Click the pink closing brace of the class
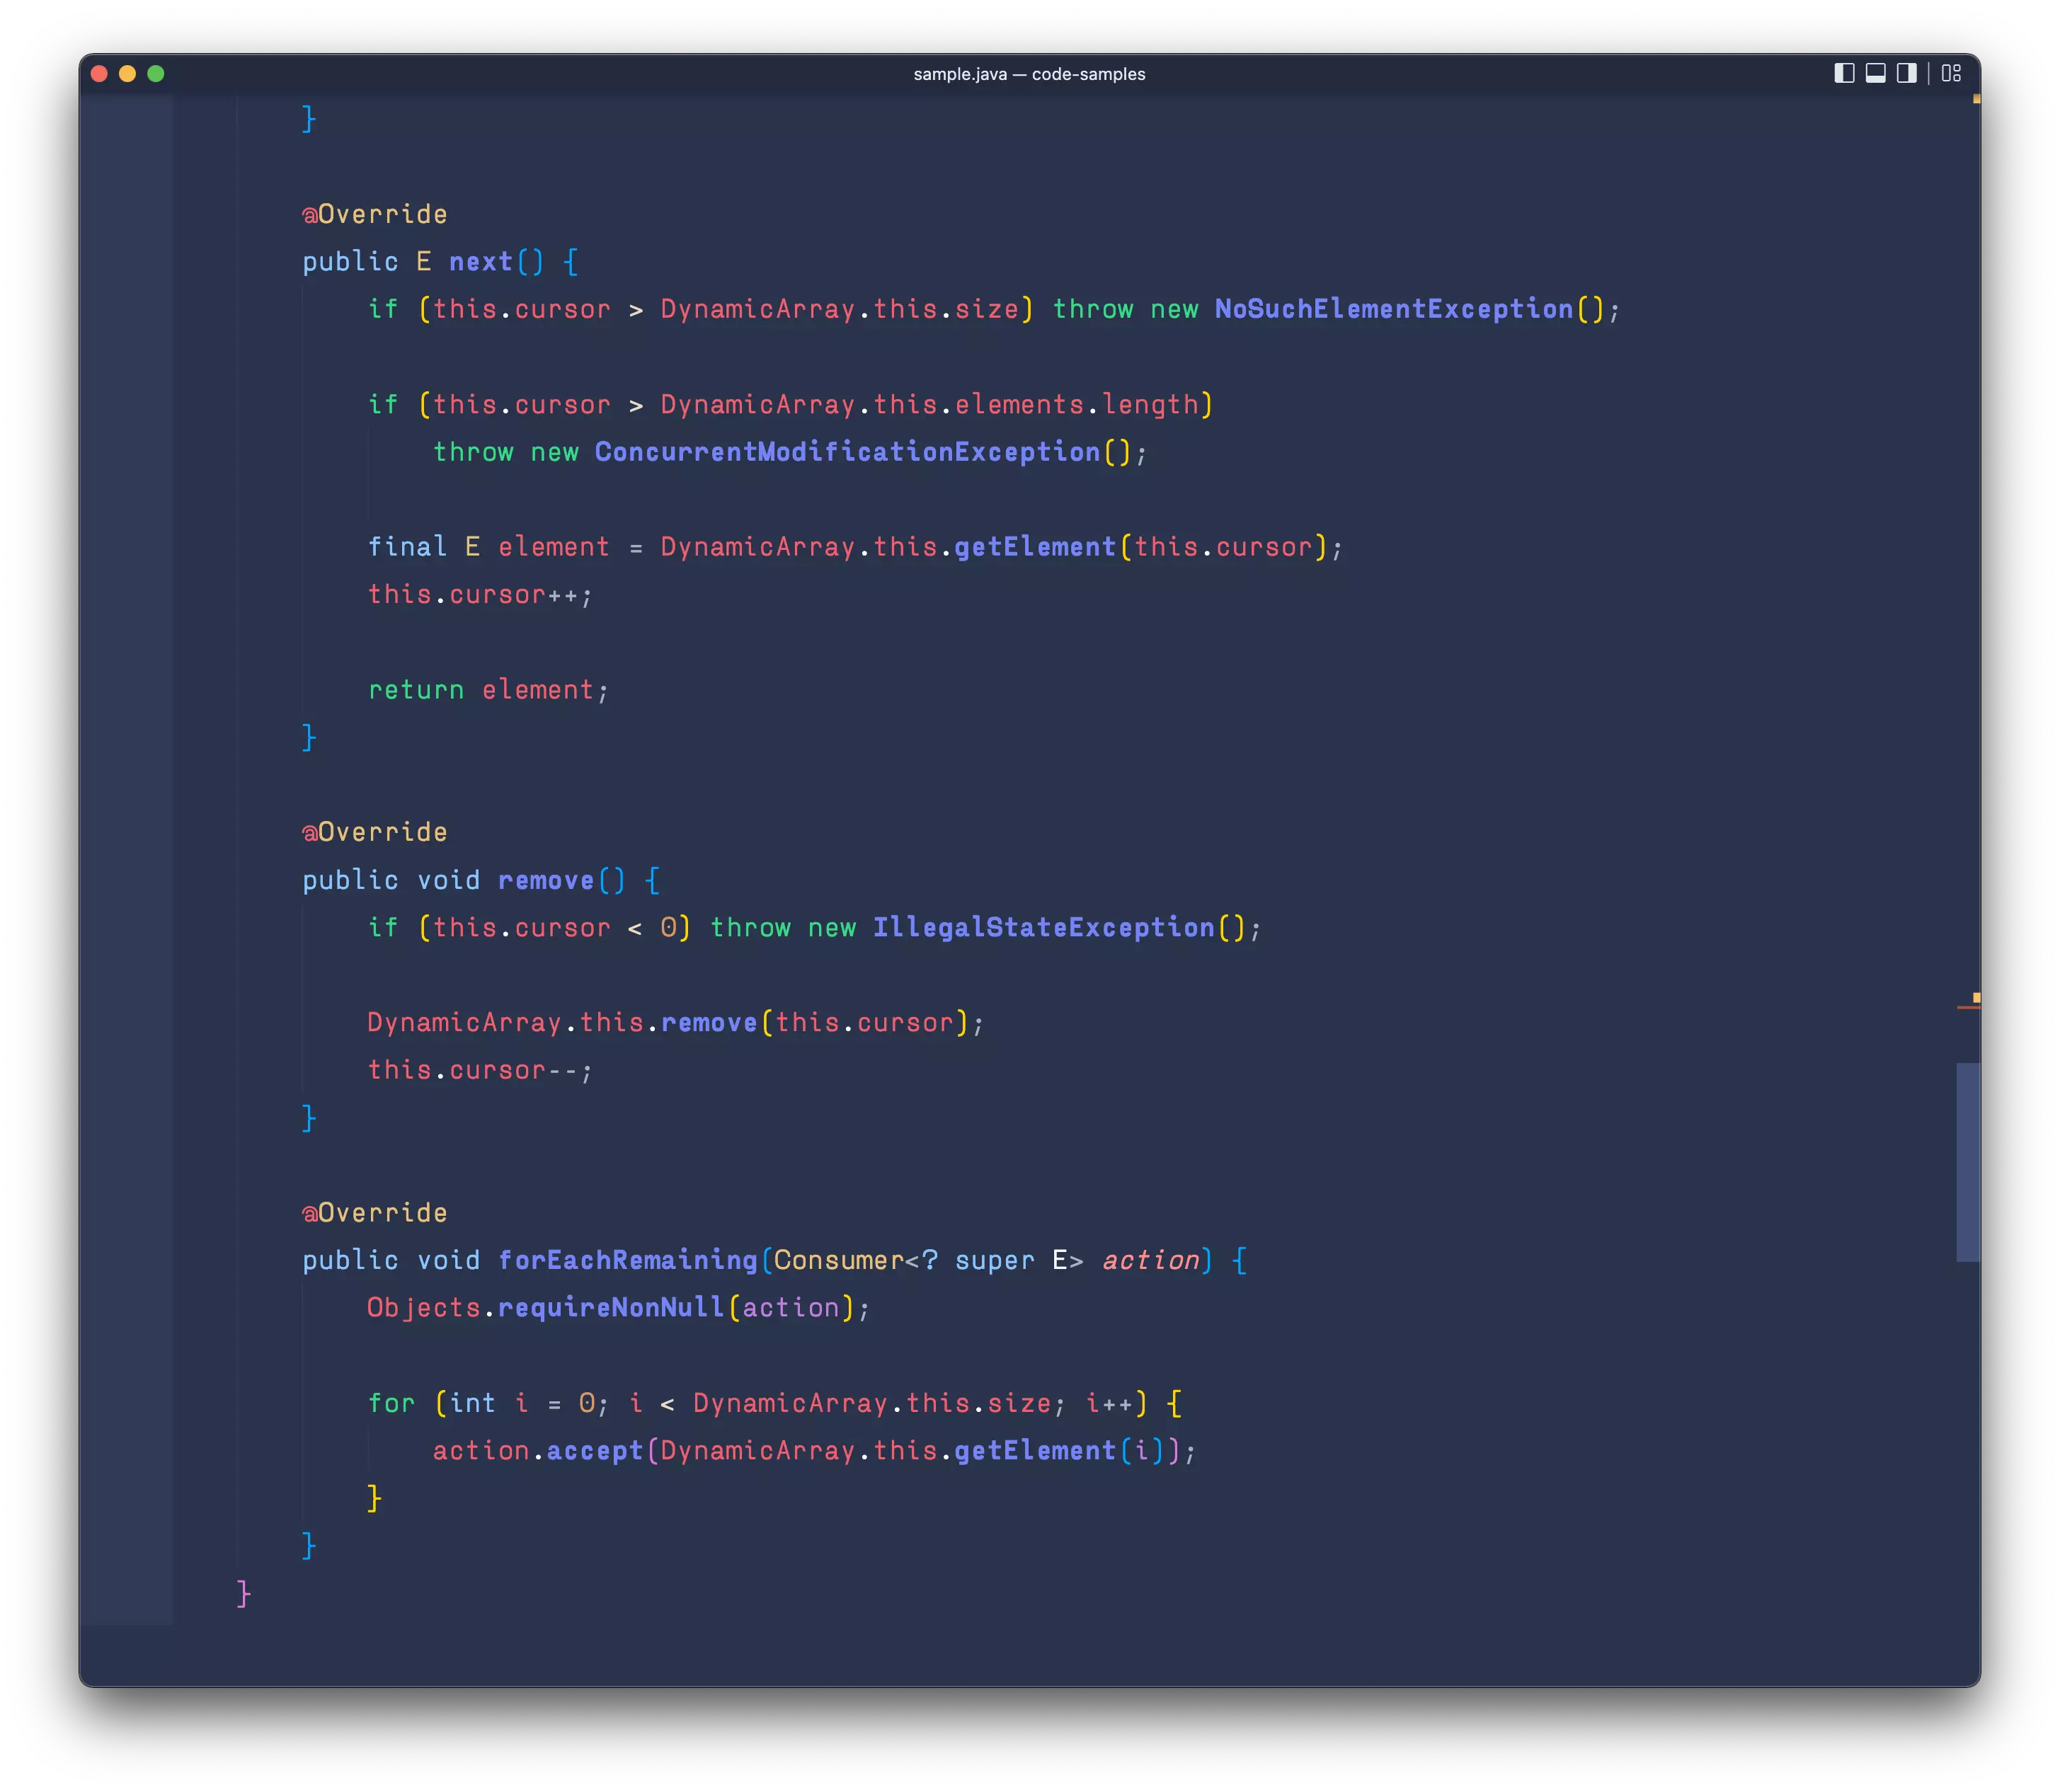The height and width of the screenshot is (1792, 2060). [x=243, y=1593]
